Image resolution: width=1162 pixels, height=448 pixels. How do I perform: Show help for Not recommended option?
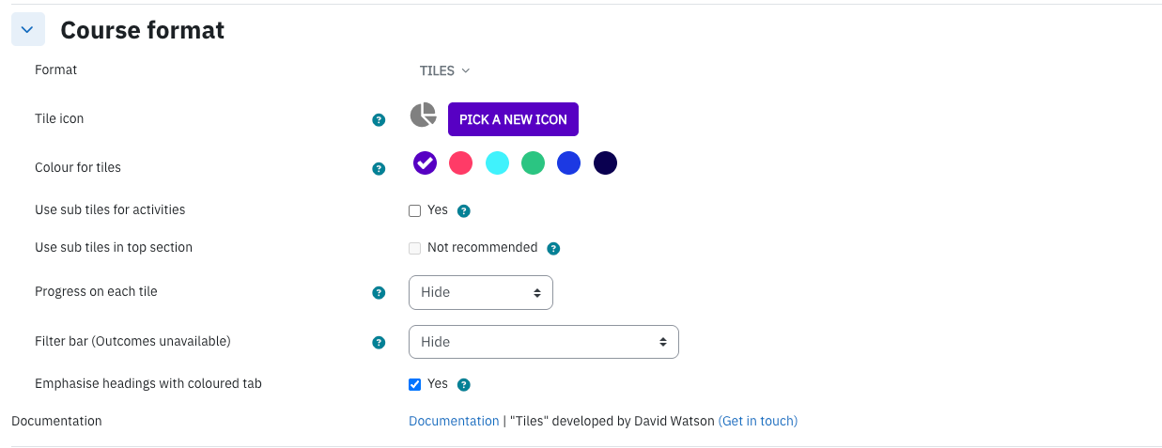pyautogui.click(x=553, y=249)
